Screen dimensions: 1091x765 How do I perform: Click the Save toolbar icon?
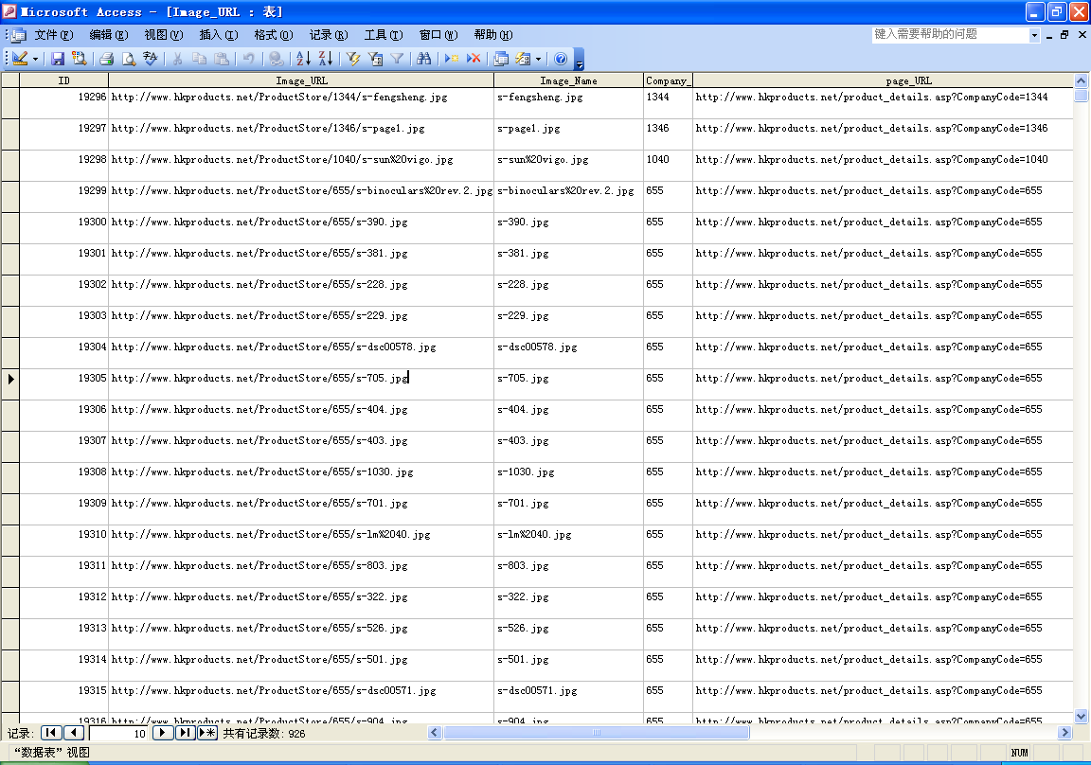pyautogui.click(x=58, y=59)
